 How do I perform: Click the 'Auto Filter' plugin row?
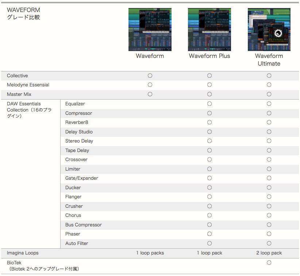pos(180,243)
